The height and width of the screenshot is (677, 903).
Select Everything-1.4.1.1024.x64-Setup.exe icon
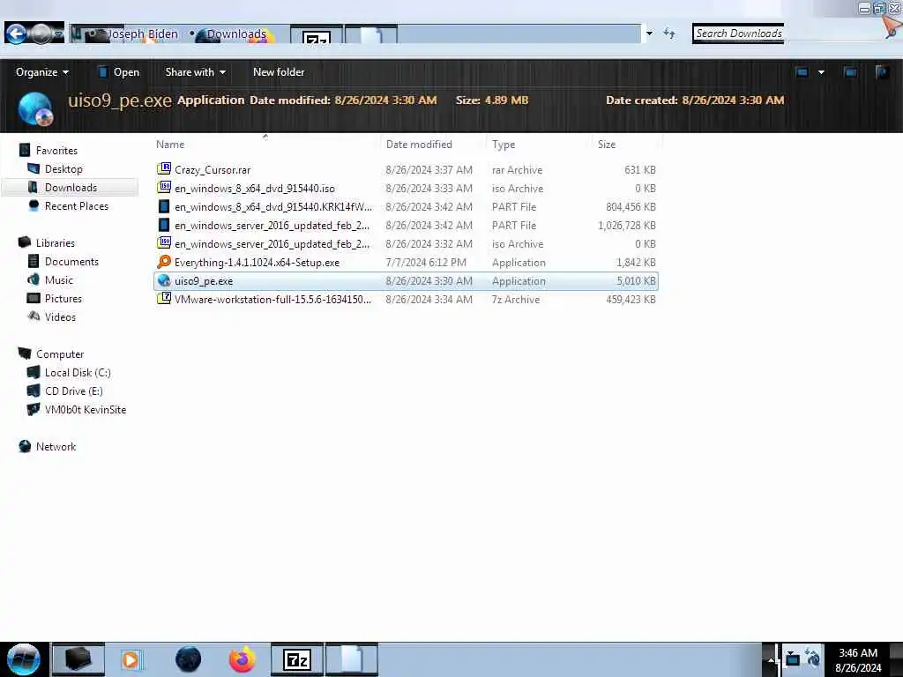pos(164,262)
